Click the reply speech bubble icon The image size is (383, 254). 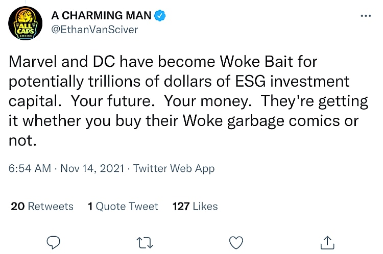[55, 241]
